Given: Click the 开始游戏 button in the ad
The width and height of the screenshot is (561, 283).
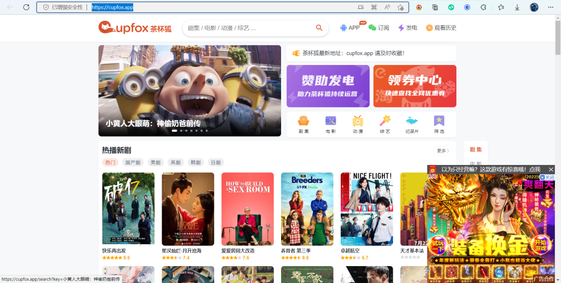Looking at the screenshot, I should pyautogui.click(x=540, y=244).
